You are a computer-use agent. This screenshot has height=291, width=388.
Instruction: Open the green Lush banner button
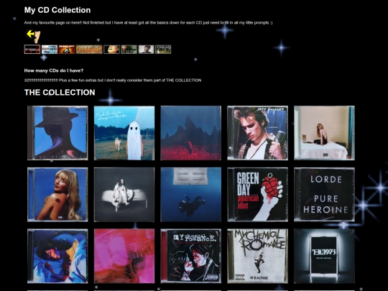[x=129, y=50]
